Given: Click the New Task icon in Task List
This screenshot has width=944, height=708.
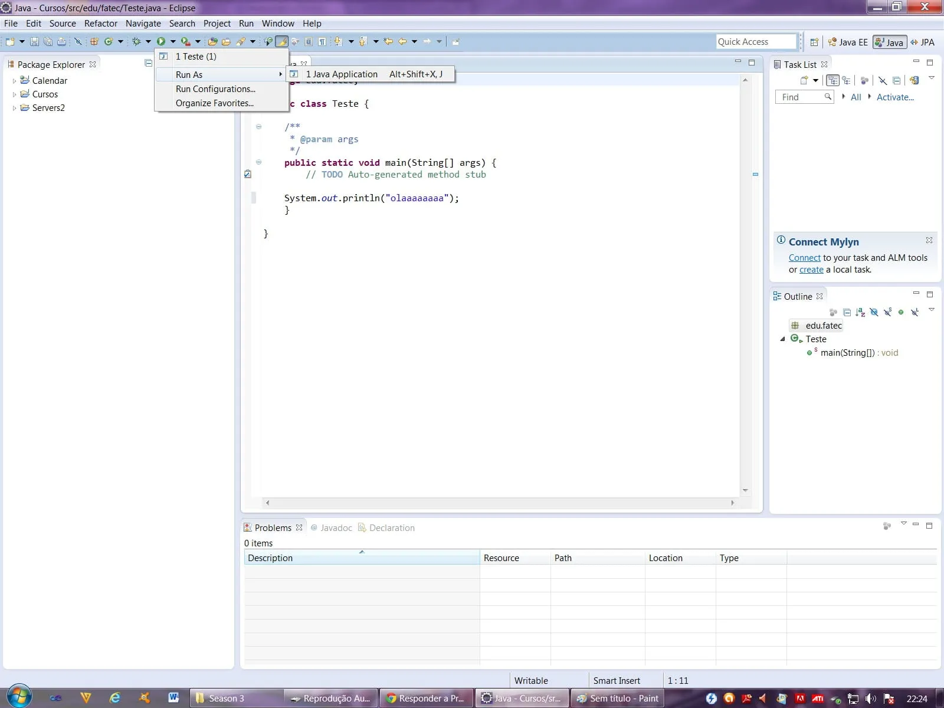Looking at the screenshot, I should coord(804,80).
